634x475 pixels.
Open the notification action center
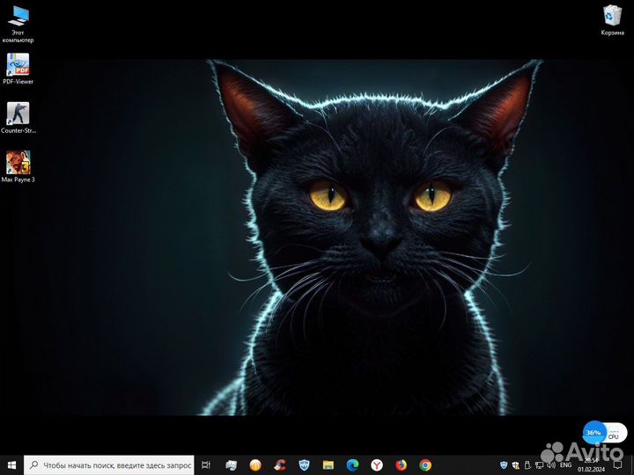(617, 465)
